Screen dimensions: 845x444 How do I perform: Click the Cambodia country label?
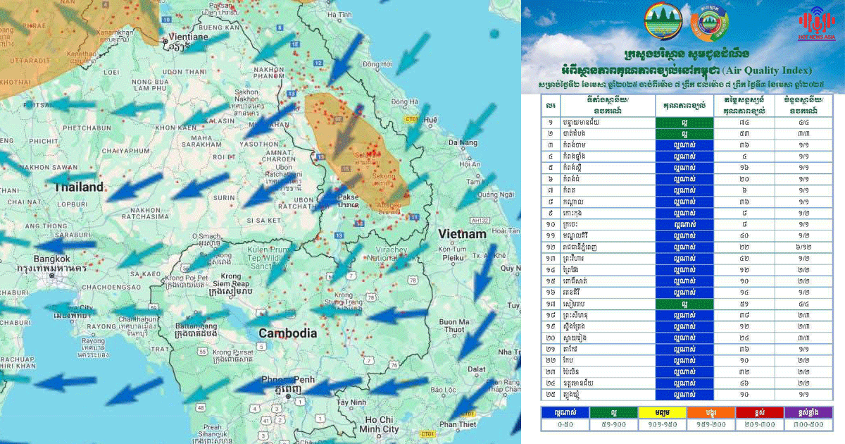287,333
